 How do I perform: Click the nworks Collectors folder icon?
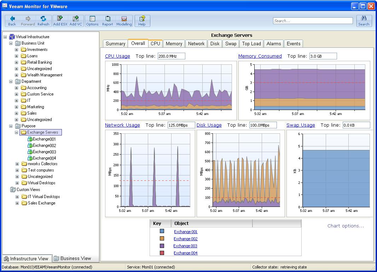tap(24, 164)
